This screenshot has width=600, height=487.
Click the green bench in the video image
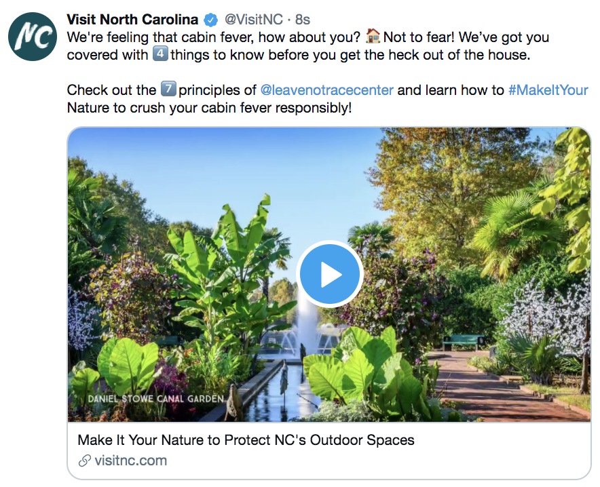point(464,340)
